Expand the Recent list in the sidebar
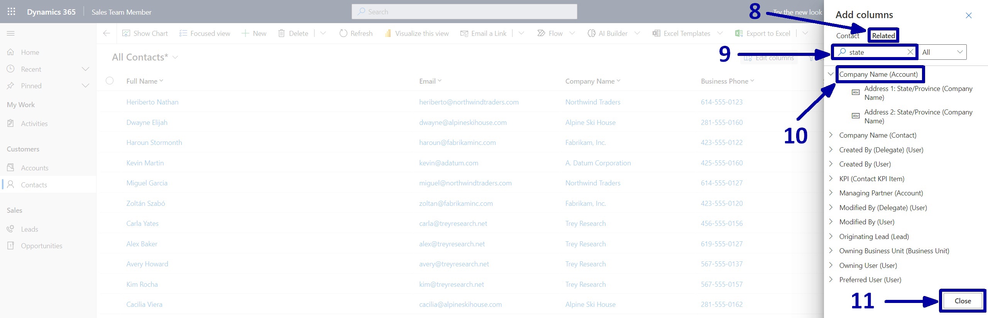 click(x=85, y=69)
